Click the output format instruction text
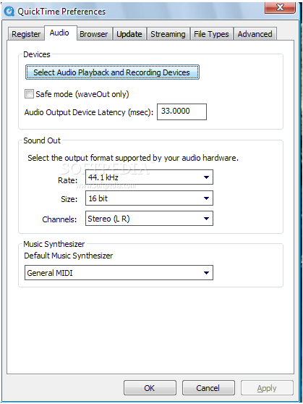This screenshot has height=404, width=303. [x=133, y=158]
